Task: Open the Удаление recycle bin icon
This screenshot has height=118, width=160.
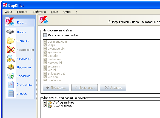Action: 11,76
